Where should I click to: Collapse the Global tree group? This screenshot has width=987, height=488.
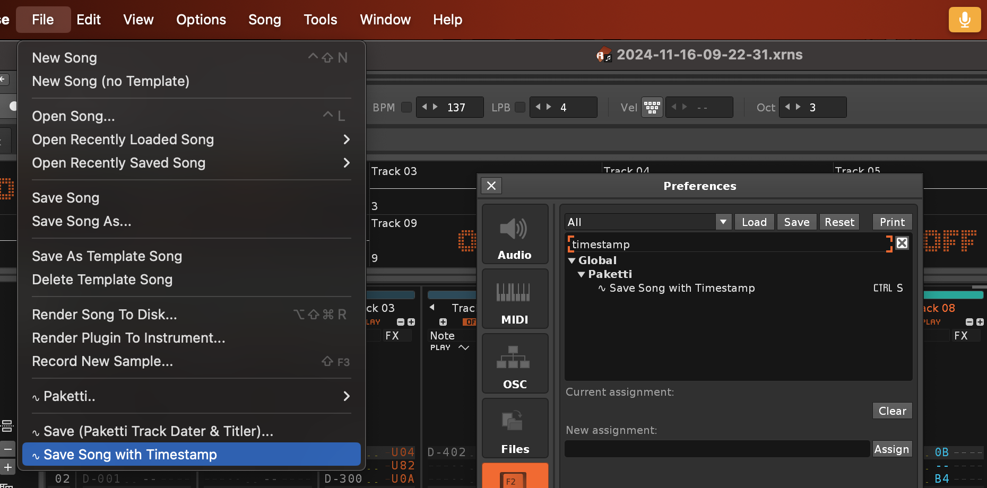point(572,260)
